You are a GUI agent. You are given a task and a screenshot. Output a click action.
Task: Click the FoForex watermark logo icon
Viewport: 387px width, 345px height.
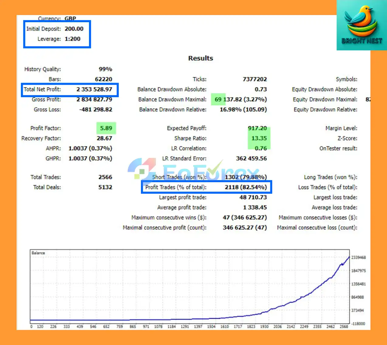tap(141, 169)
